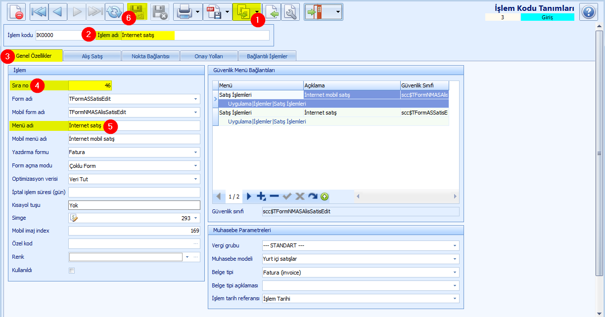Click the green up arrow in grid navigator
The height and width of the screenshot is (317, 605).
click(325, 197)
